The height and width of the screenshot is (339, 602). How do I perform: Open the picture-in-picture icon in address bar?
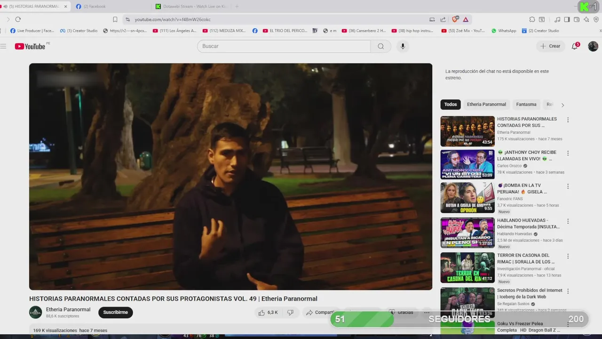point(432,19)
